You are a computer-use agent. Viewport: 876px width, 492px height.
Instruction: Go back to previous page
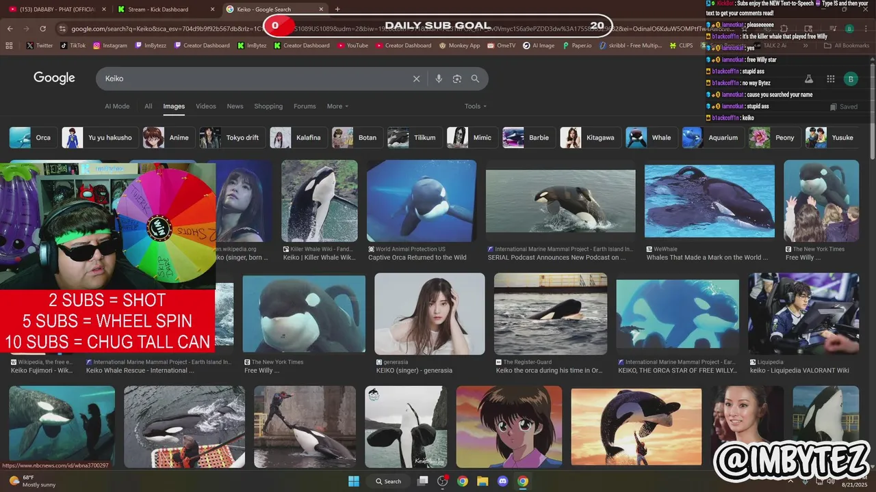click(10, 29)
